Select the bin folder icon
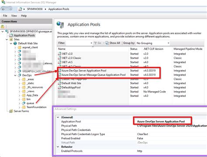Screen dimensions: 207x157 click(x=24, y=99)
